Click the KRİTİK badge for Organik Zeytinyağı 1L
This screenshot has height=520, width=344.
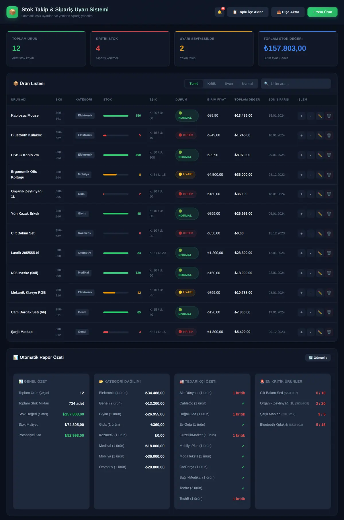186,194
